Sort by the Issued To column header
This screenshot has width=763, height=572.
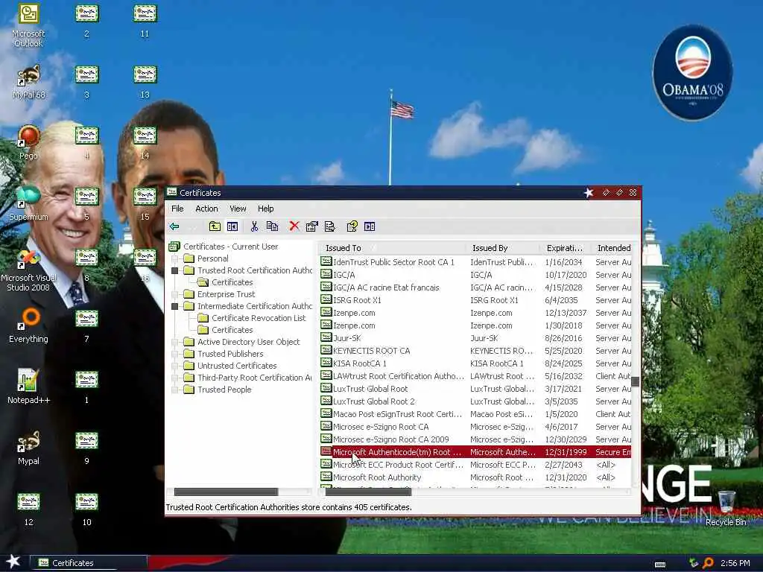[392, 248]
